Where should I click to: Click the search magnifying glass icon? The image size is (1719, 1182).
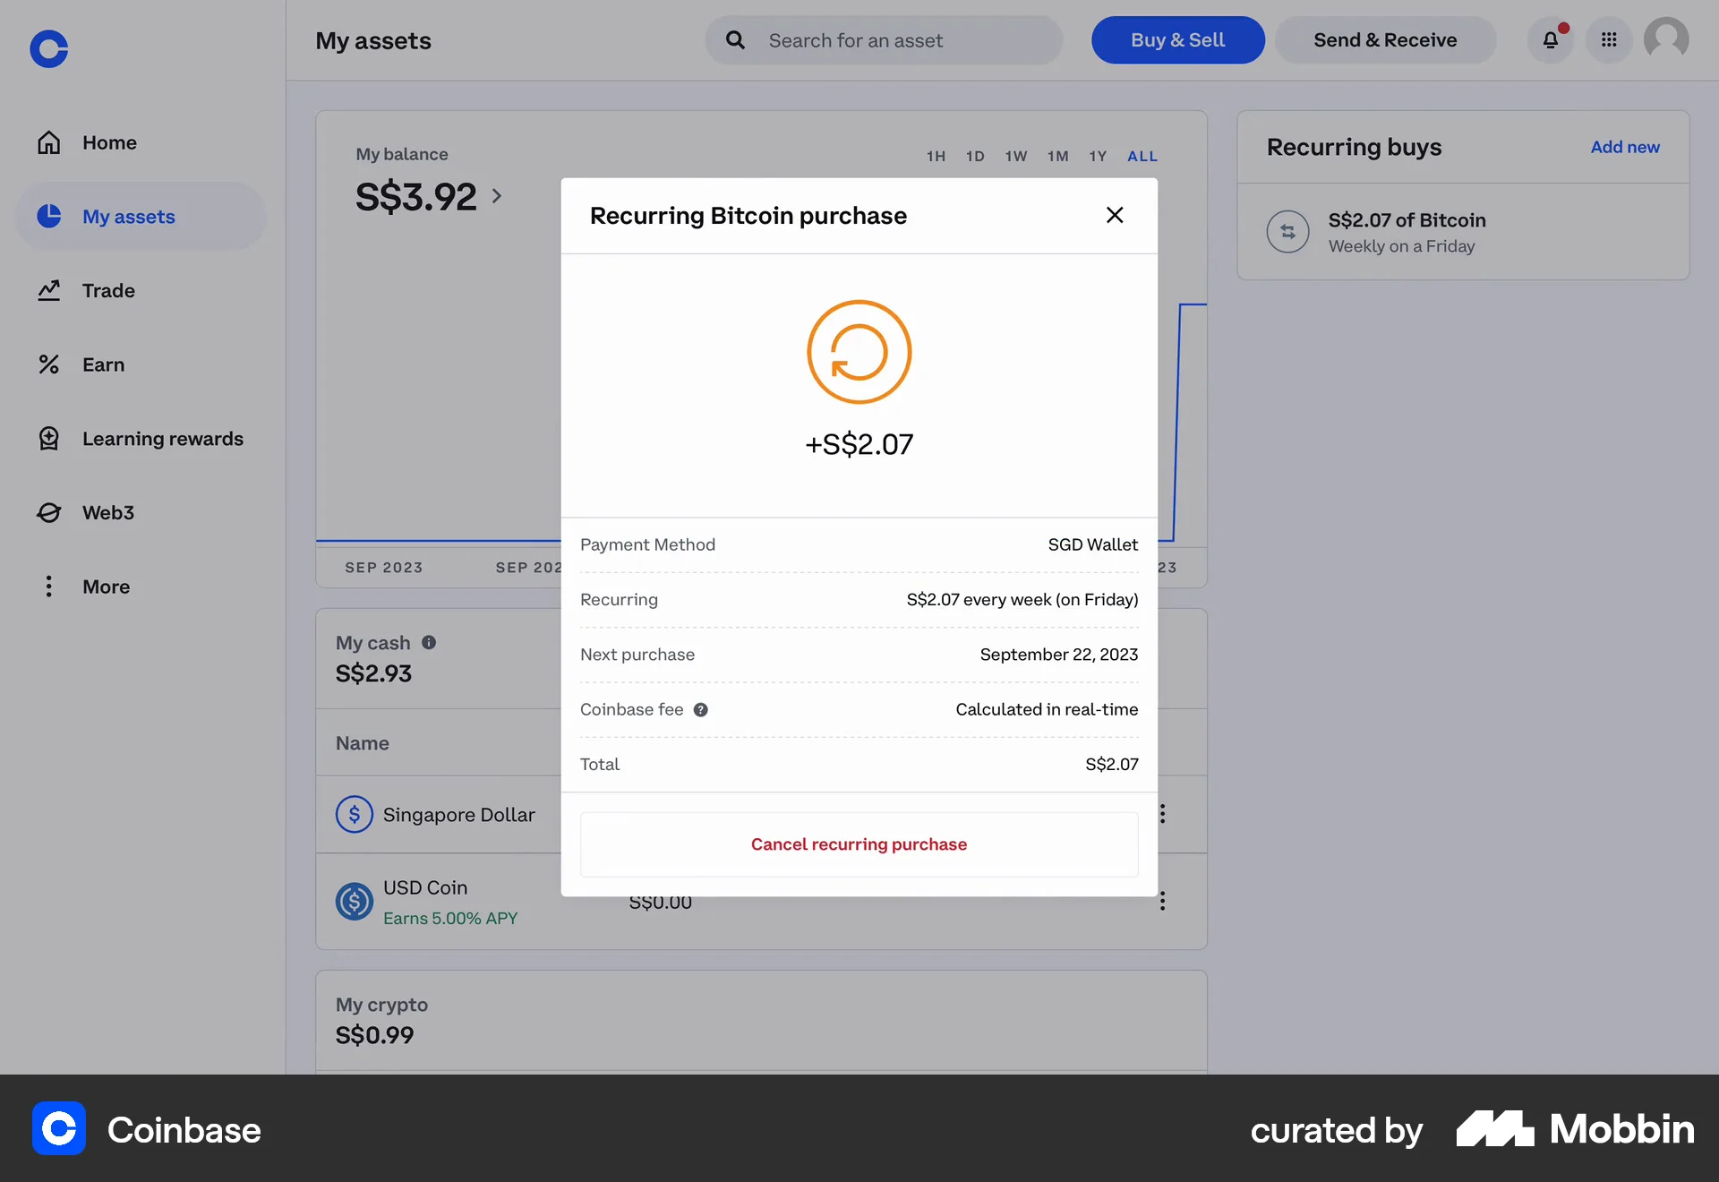[735, 40]
